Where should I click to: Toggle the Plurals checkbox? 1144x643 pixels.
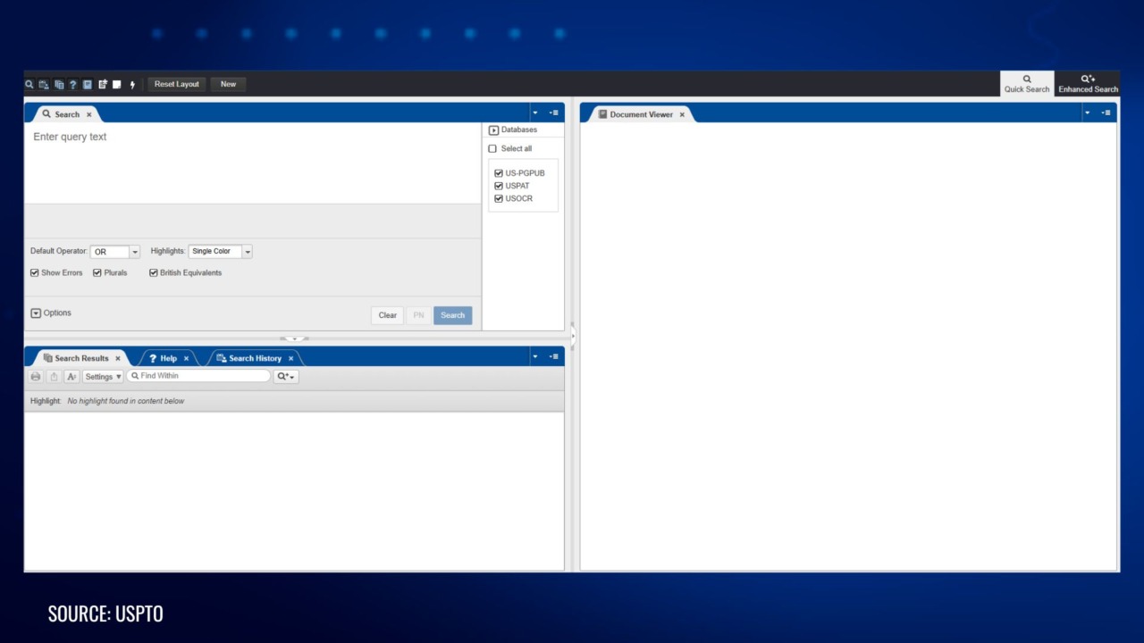click(x=97, y=273)
